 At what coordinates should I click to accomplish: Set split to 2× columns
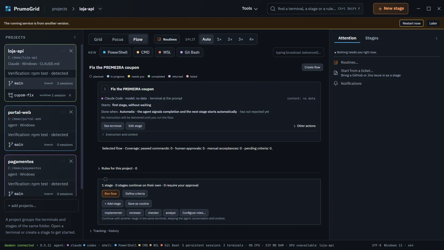(x=230, y=39)
